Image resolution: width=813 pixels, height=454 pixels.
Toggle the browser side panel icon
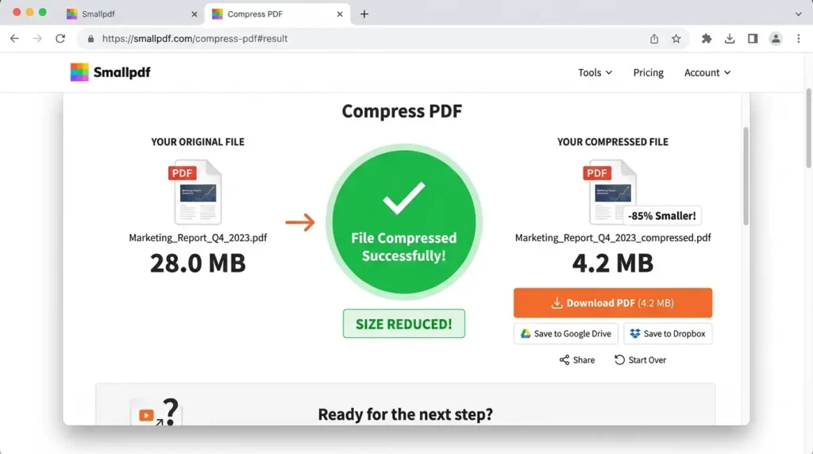[753, 38]
